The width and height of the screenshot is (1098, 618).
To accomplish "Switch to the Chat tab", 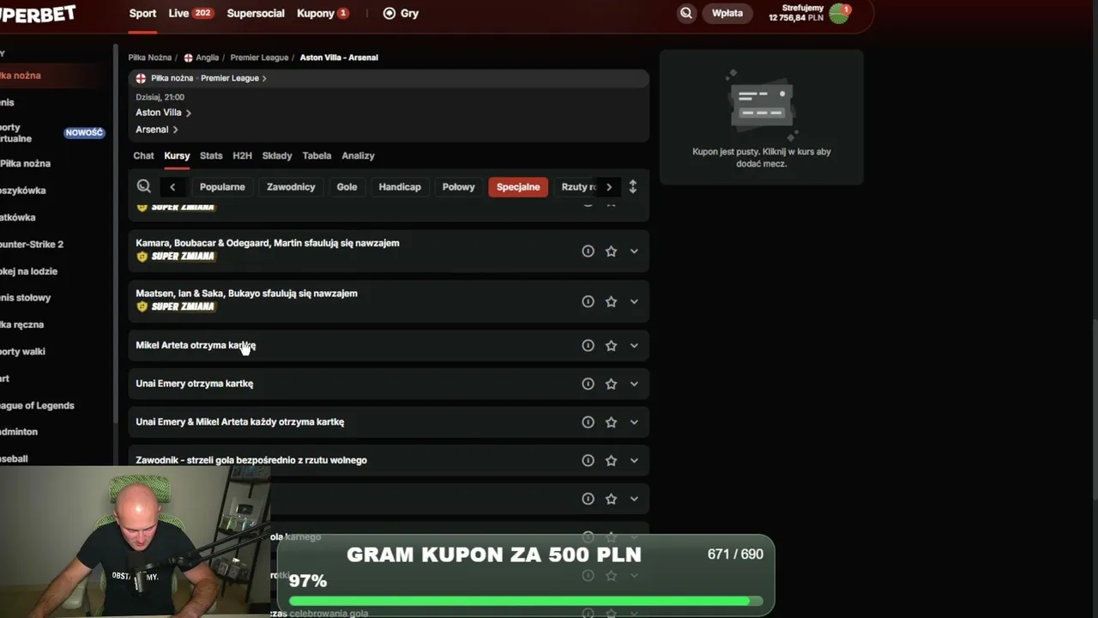I will [143, 155].
